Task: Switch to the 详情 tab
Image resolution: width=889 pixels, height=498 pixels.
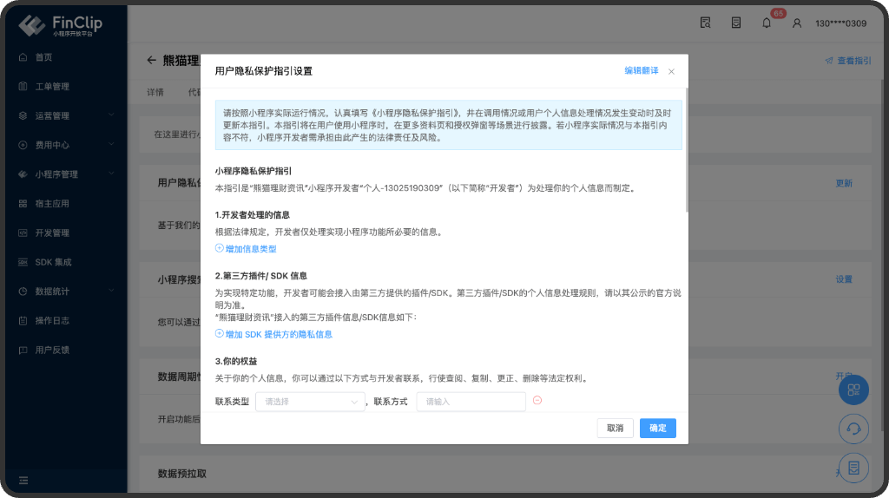Action: (x=155, y=92)
